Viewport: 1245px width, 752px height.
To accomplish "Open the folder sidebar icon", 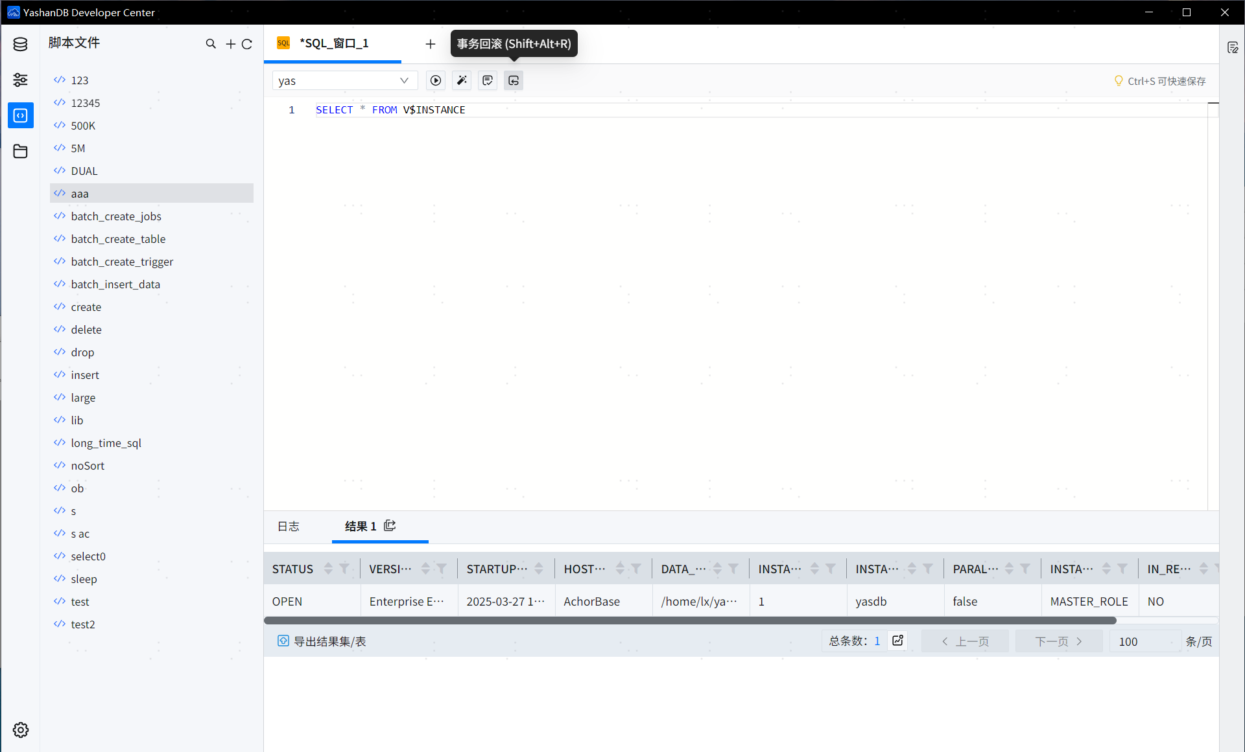I will coord(20,151).
